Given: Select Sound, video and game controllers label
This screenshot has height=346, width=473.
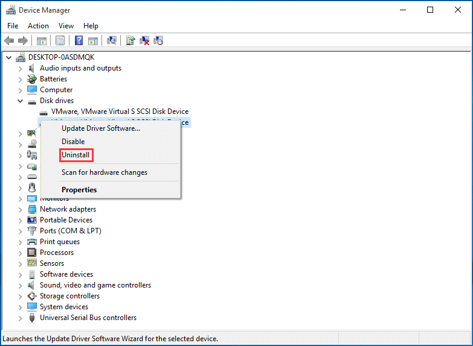Looking at the screenshot, I should (95, 285).
